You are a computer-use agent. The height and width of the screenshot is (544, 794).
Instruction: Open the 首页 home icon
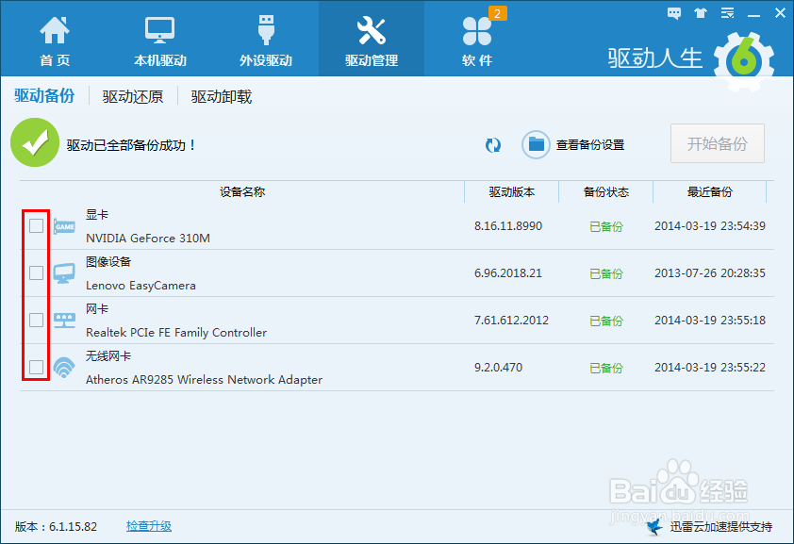(x=55, y=30)
